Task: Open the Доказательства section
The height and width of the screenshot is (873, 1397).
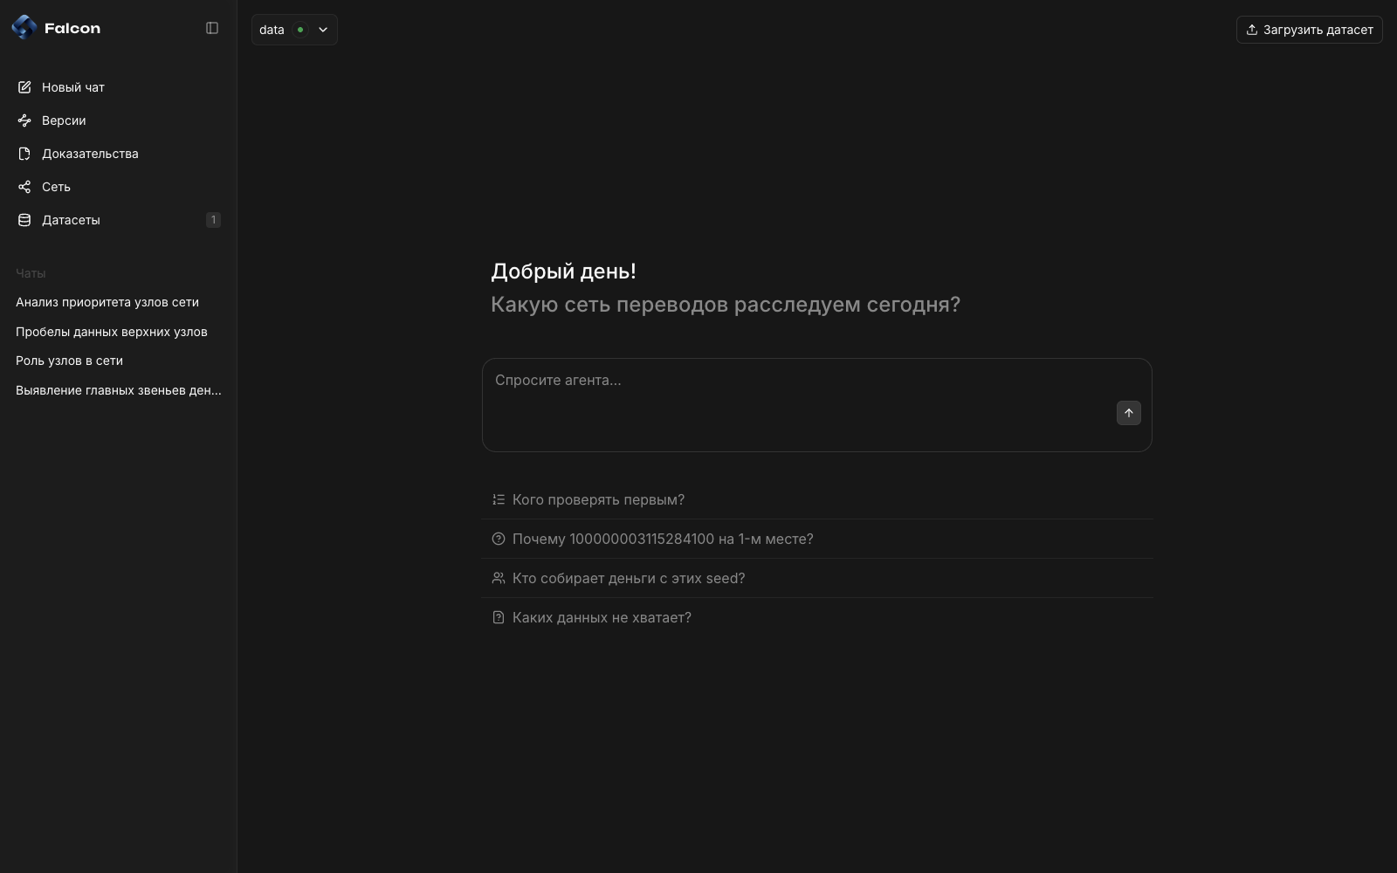Action: [x=119, y=154]
